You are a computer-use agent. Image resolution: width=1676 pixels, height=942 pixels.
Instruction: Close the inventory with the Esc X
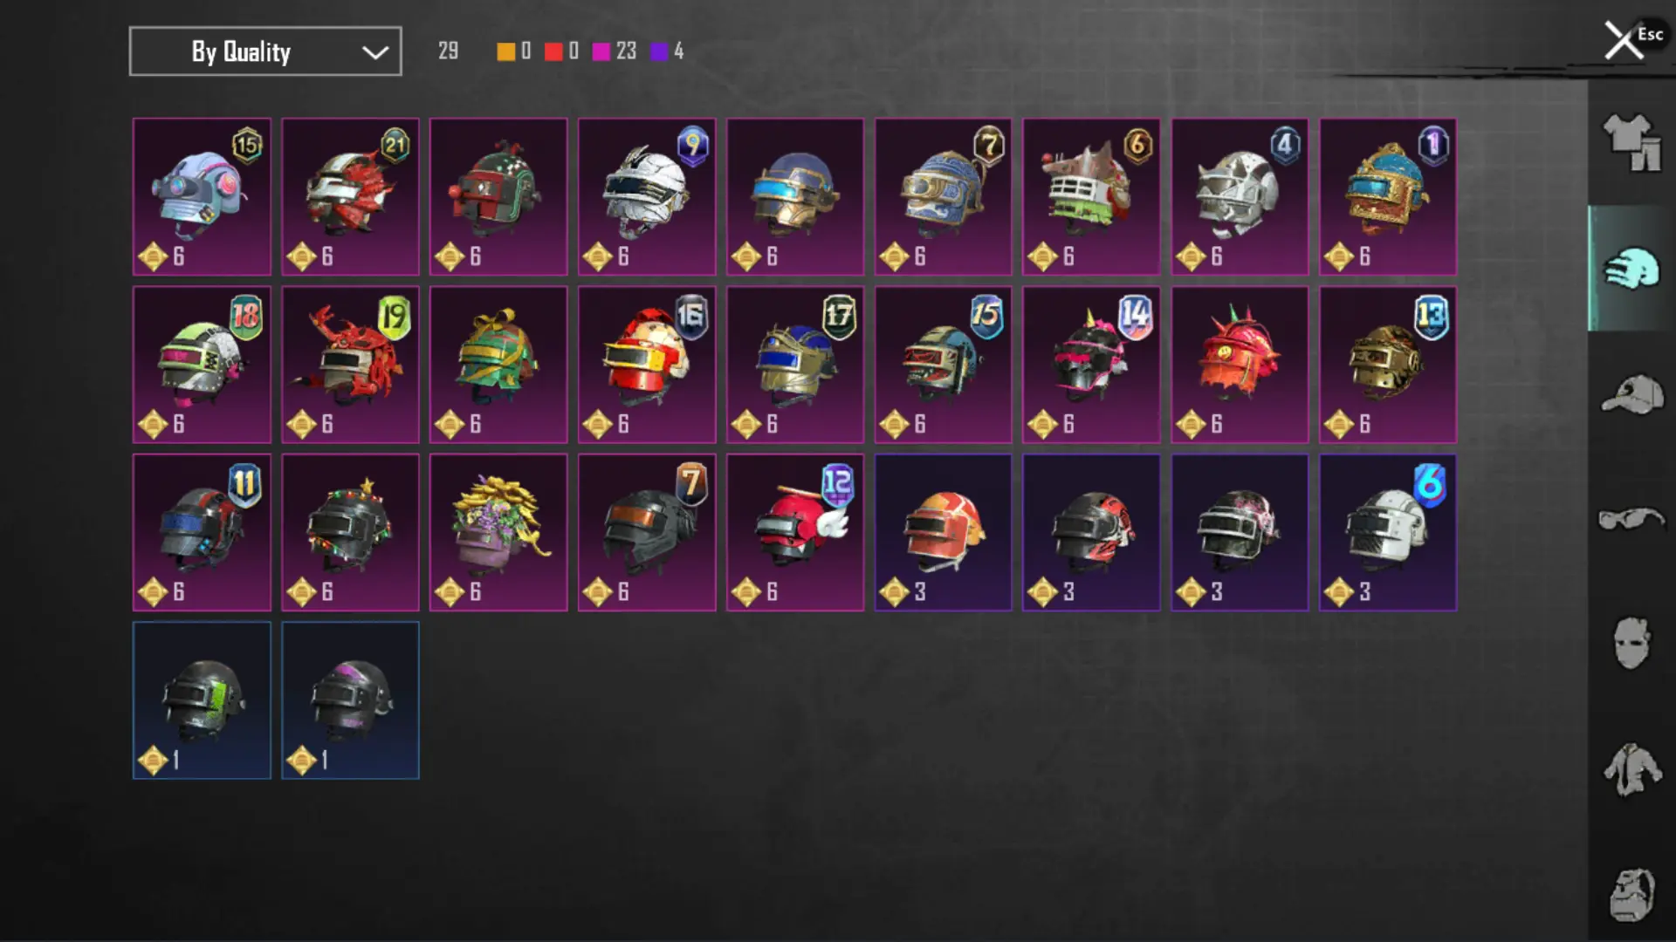[1624, 40]
